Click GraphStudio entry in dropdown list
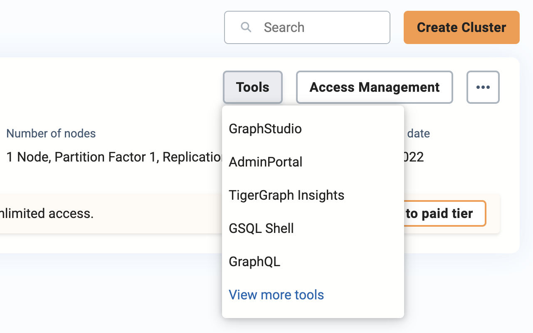This screenshot has width=533, height=333. coord(265,129)
